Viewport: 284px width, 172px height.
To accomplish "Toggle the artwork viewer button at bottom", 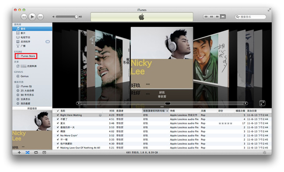I will (x=44, y=152).
